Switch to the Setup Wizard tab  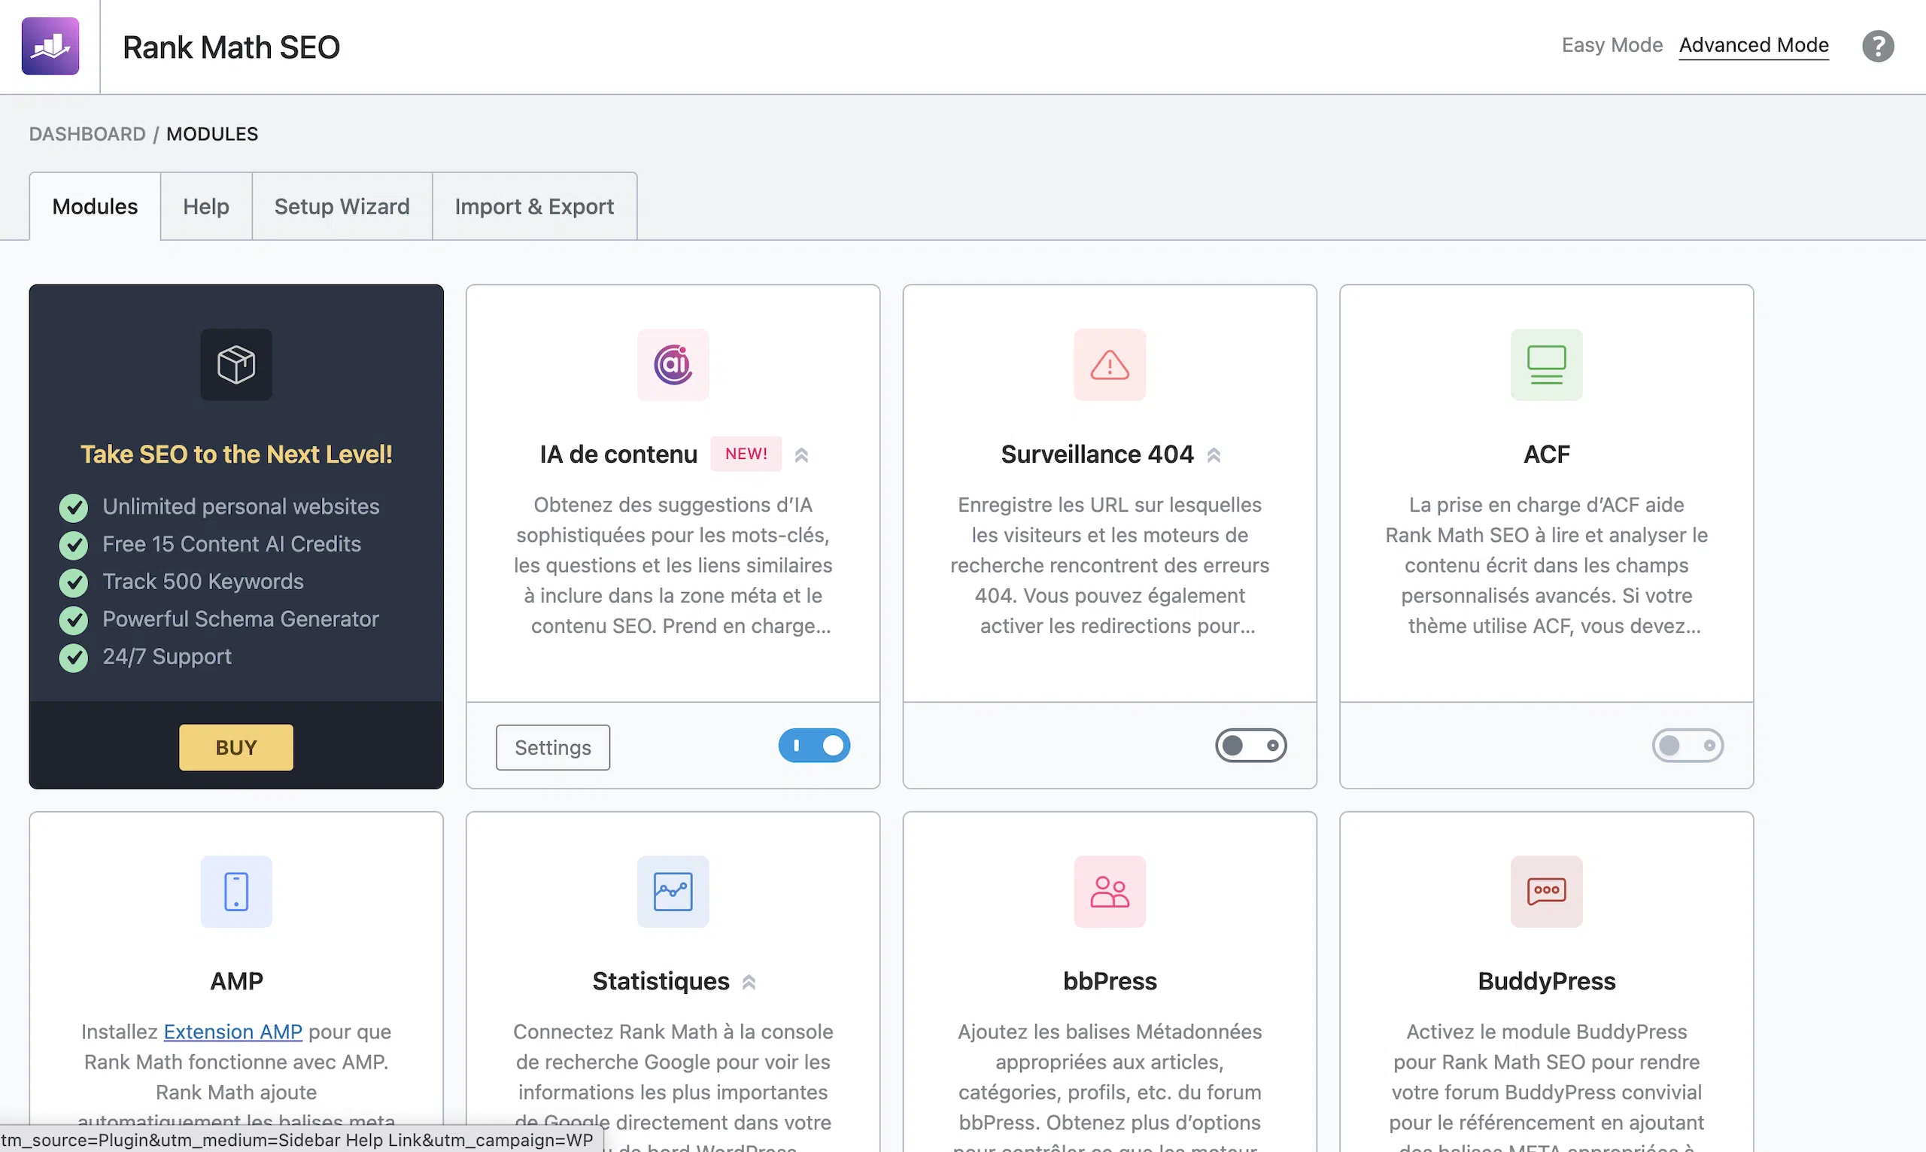coord(342,206)
